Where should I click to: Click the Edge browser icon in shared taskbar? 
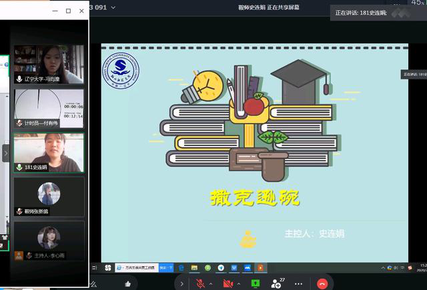181,267
